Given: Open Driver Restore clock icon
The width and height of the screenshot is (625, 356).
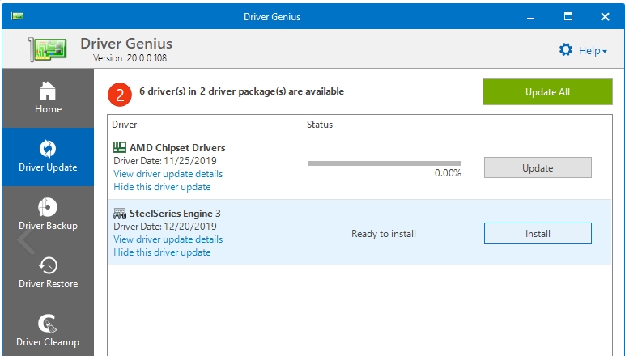Looking at the screenshot, I should point(48,265).
